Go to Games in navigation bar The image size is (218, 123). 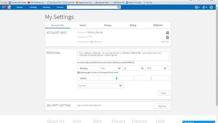19,7
